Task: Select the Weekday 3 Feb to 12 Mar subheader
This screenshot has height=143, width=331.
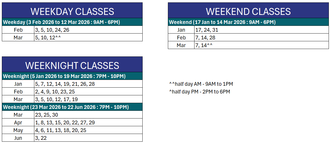Action: click(61, 22)
